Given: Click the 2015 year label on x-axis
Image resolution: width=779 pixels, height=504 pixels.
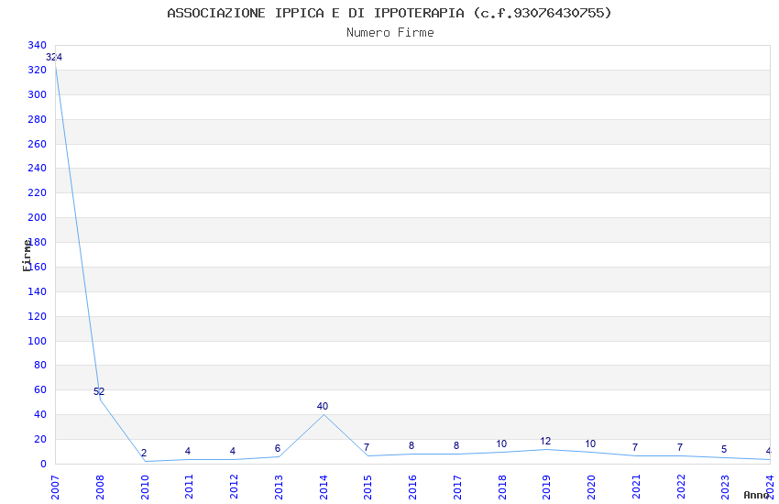Looking at the screenshot, I should point(368,487).
